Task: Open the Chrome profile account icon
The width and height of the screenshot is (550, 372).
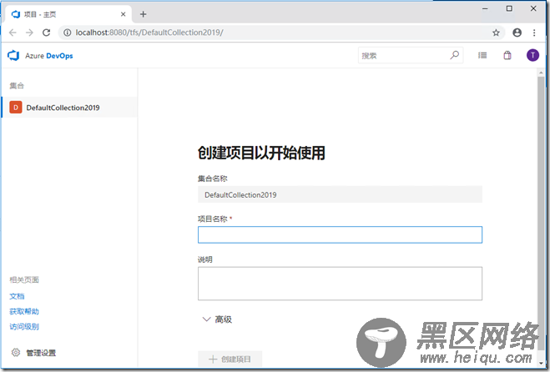Action: (517, 33)
